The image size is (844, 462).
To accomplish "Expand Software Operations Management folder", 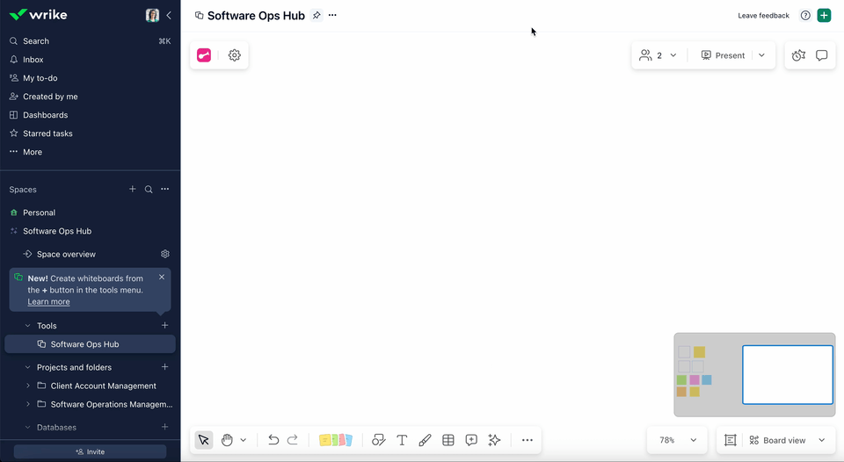I will pos(28,404).
